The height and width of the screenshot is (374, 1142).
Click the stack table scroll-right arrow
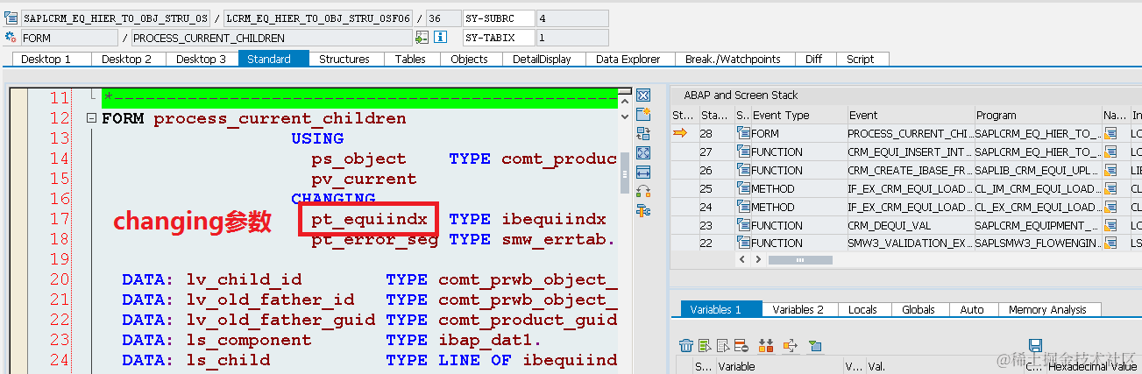(x=759, y=260)
